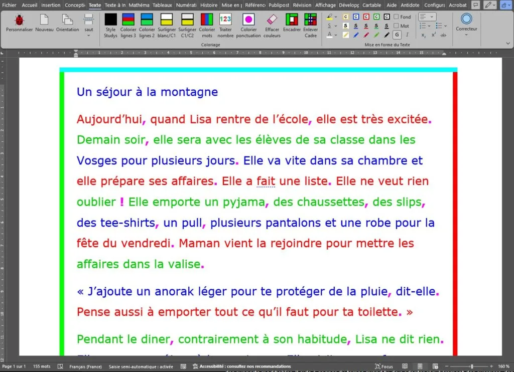Switch to Focus mode
This screenshot has width=514, height=372.
(x=384, y=366)
